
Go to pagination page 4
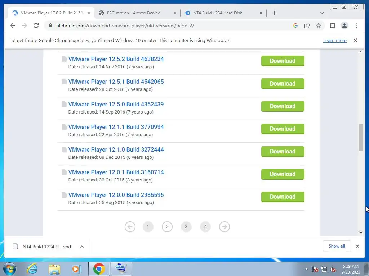click(205, 227)
